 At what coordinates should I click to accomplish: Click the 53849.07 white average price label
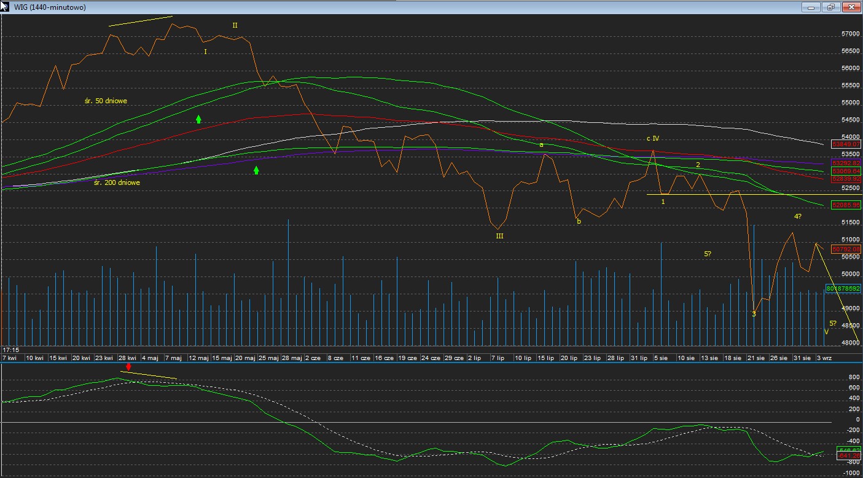845,144
